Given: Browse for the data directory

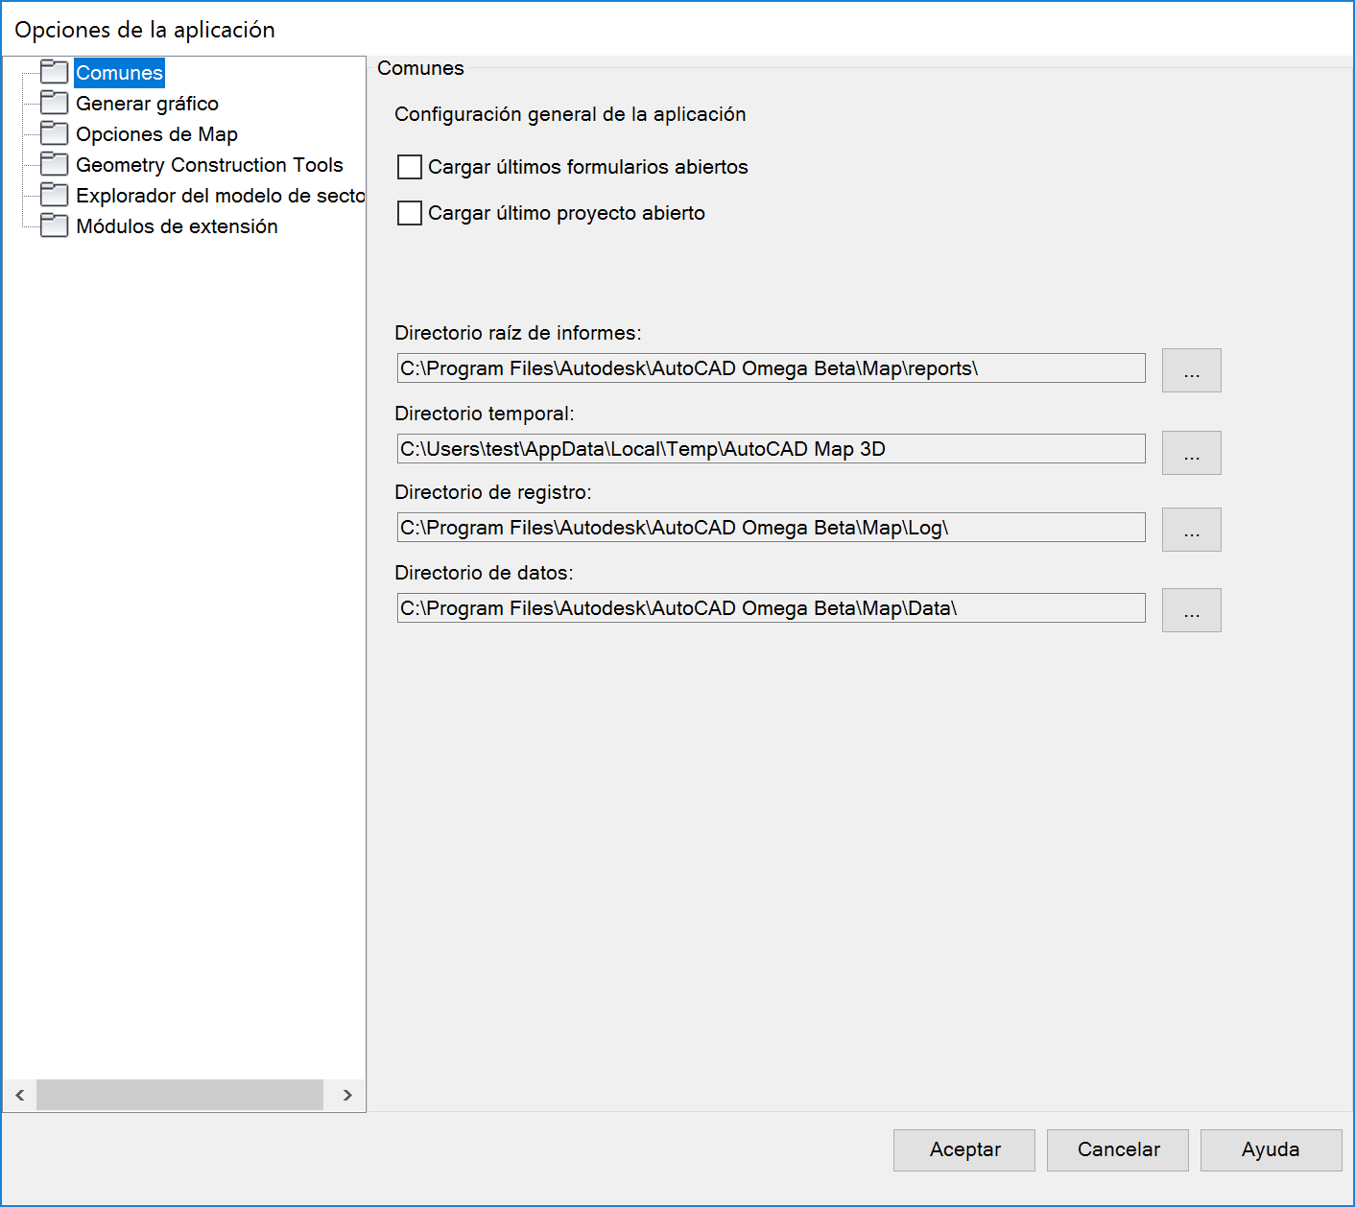Looking at the screenshot, I should (1191, 610).
